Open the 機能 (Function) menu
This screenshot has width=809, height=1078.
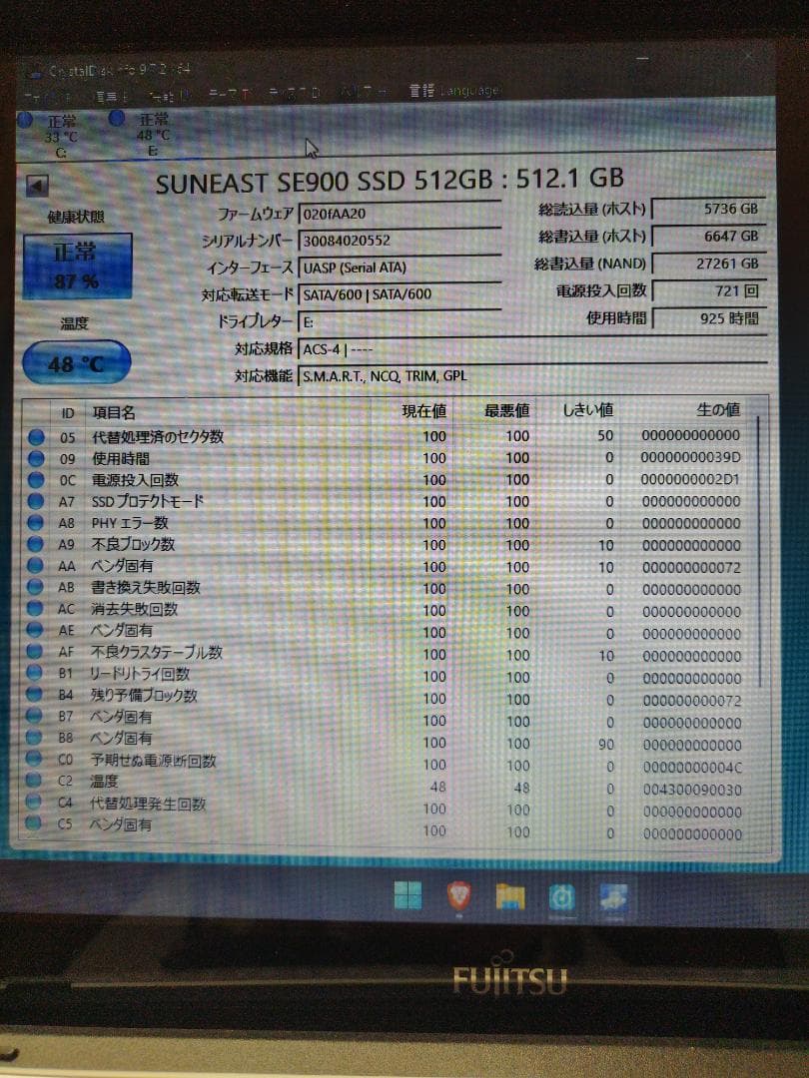(x=169, y=95)
